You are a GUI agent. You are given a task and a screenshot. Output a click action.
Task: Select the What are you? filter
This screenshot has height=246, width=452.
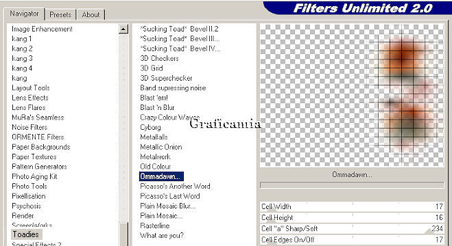tap(162, 235)
